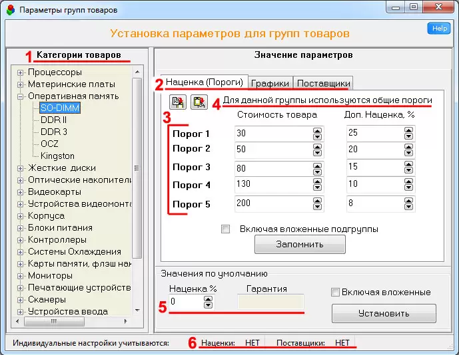Click the Установить button
Viewport: 459px width, 355px height.
pos(384,313)
